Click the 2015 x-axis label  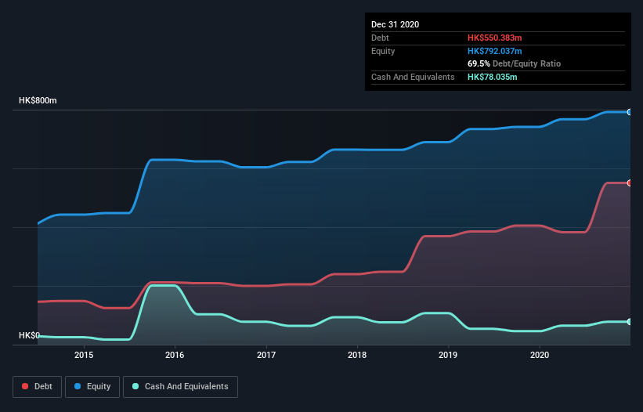[x=84, y=355]
